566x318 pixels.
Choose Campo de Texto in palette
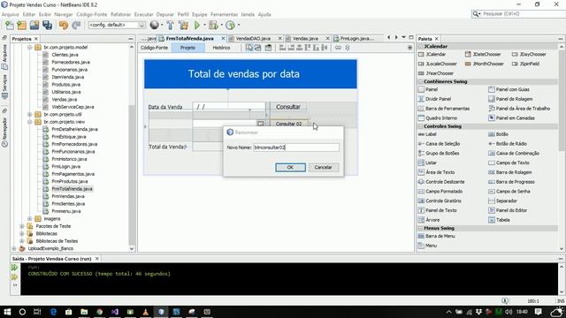pyautogui.click(x=509, y=163)
